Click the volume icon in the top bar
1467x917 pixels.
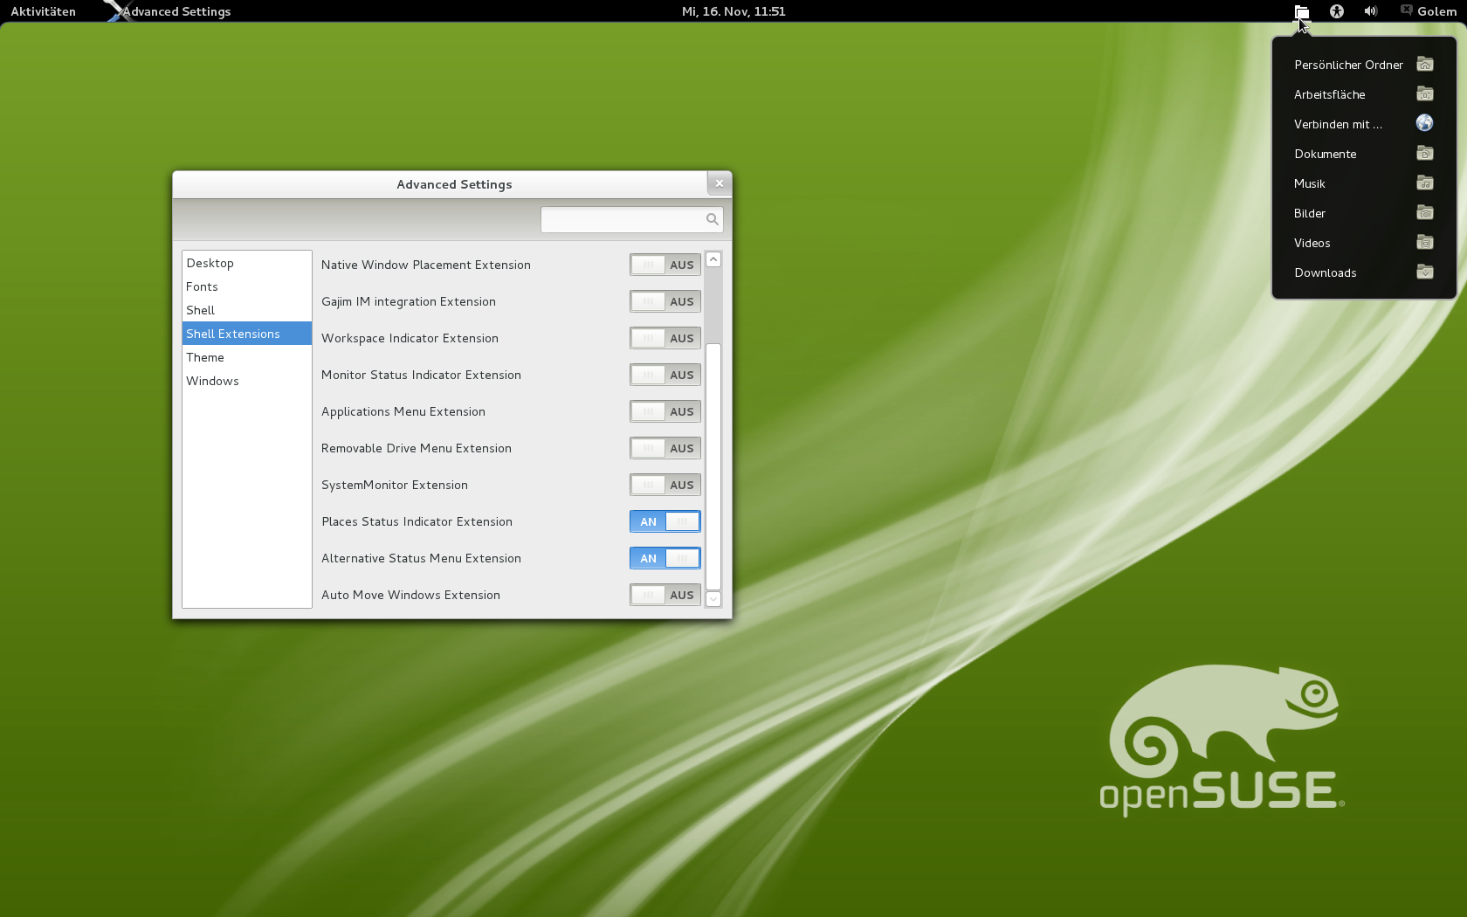tap(1369, 11)
